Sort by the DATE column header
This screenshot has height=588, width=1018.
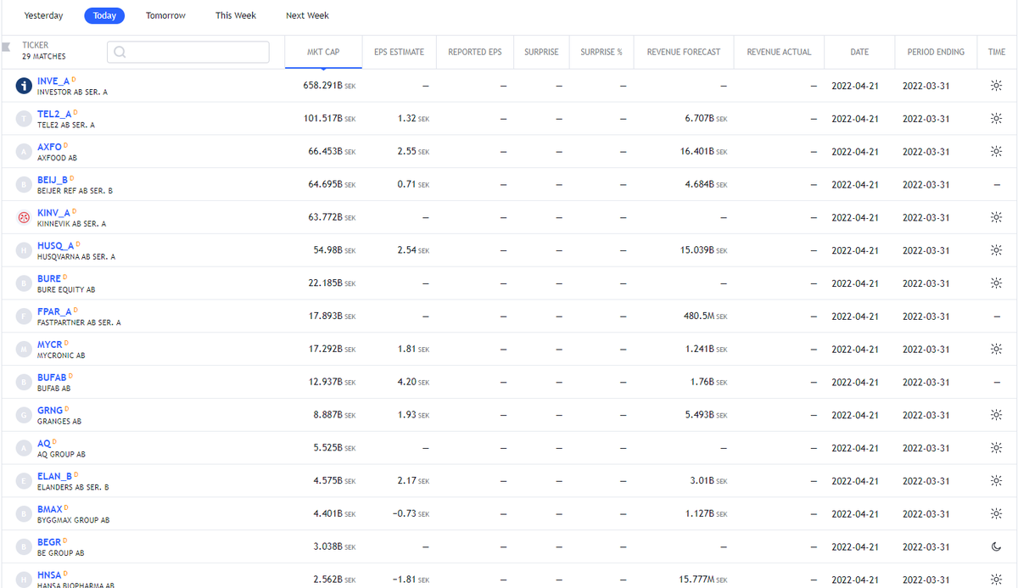(859, 52)
